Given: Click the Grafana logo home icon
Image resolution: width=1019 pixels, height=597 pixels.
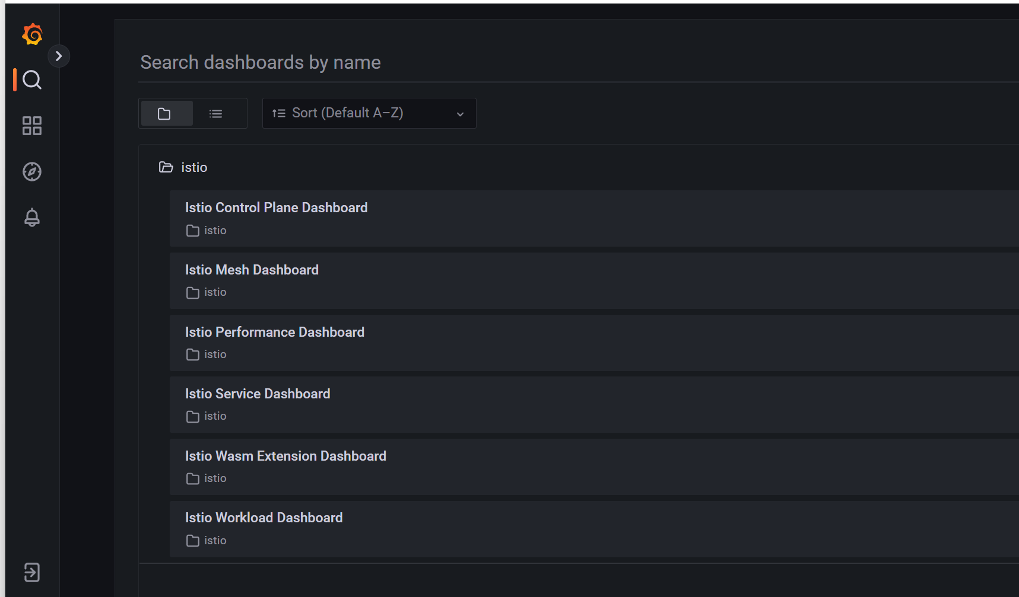Looking at the screenshot, I should (x=32, y=34).
